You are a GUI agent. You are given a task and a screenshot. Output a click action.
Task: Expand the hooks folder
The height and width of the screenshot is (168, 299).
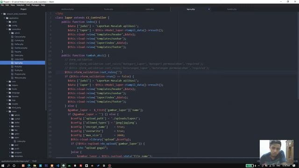point(7,89)
